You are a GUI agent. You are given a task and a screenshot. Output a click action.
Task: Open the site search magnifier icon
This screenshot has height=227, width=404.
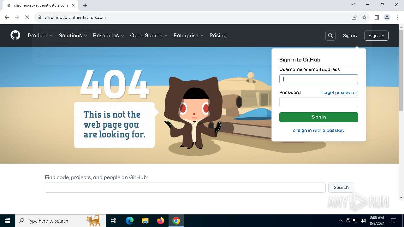pyautogui.click(x=330, y=36)
